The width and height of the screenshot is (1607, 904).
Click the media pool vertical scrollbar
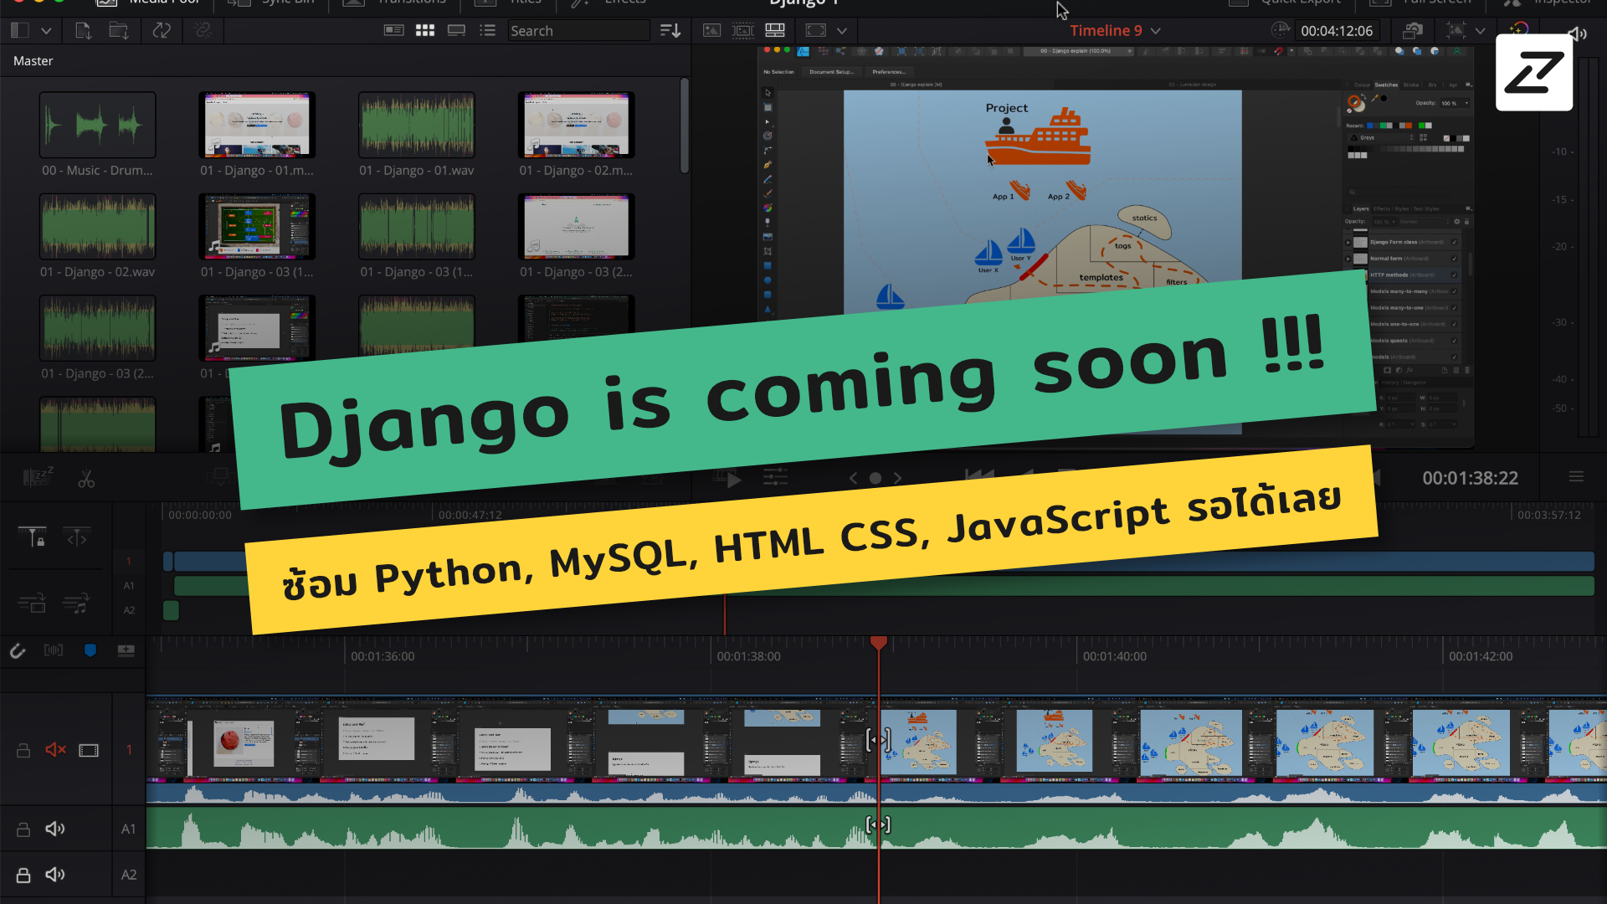684,126
